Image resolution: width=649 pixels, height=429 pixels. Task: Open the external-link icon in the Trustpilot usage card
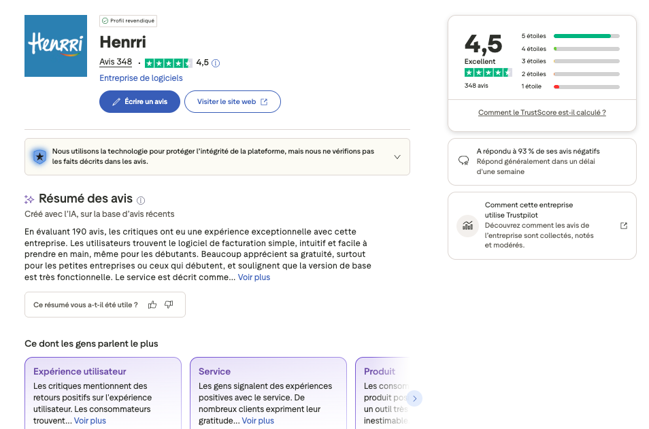coord(624,226)
